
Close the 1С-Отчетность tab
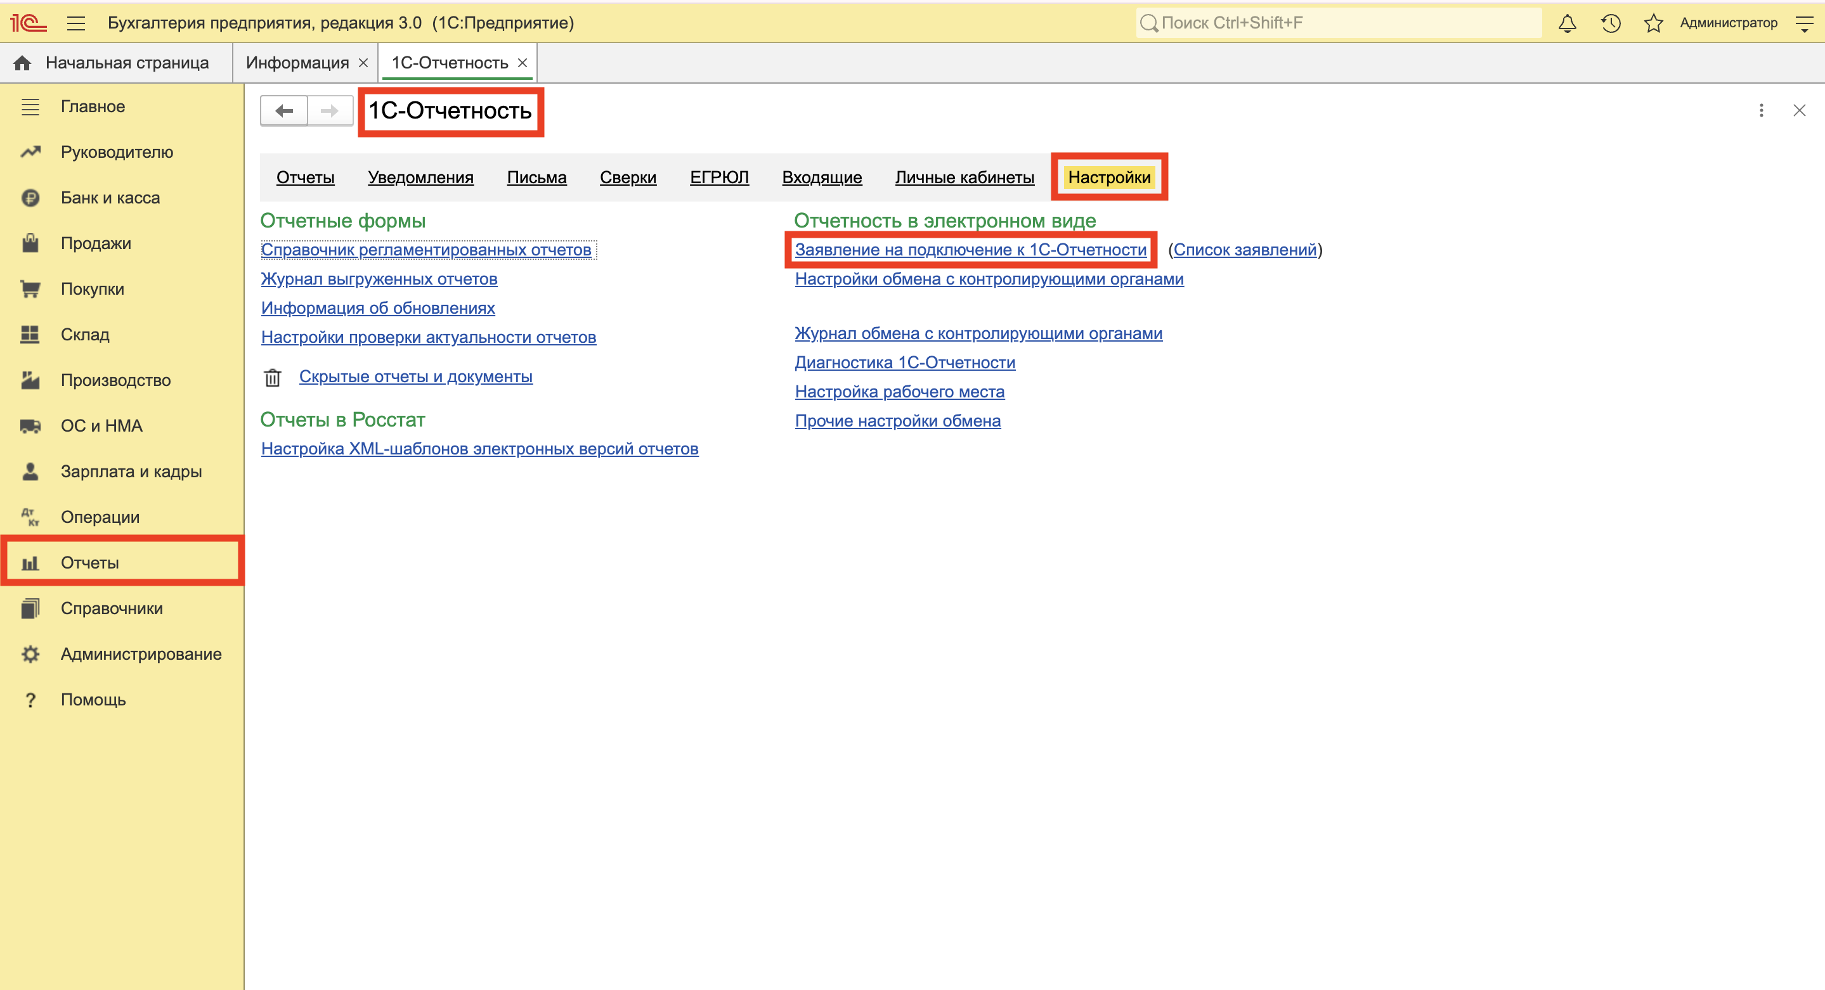pyautogui.click(x=522, y=63)
